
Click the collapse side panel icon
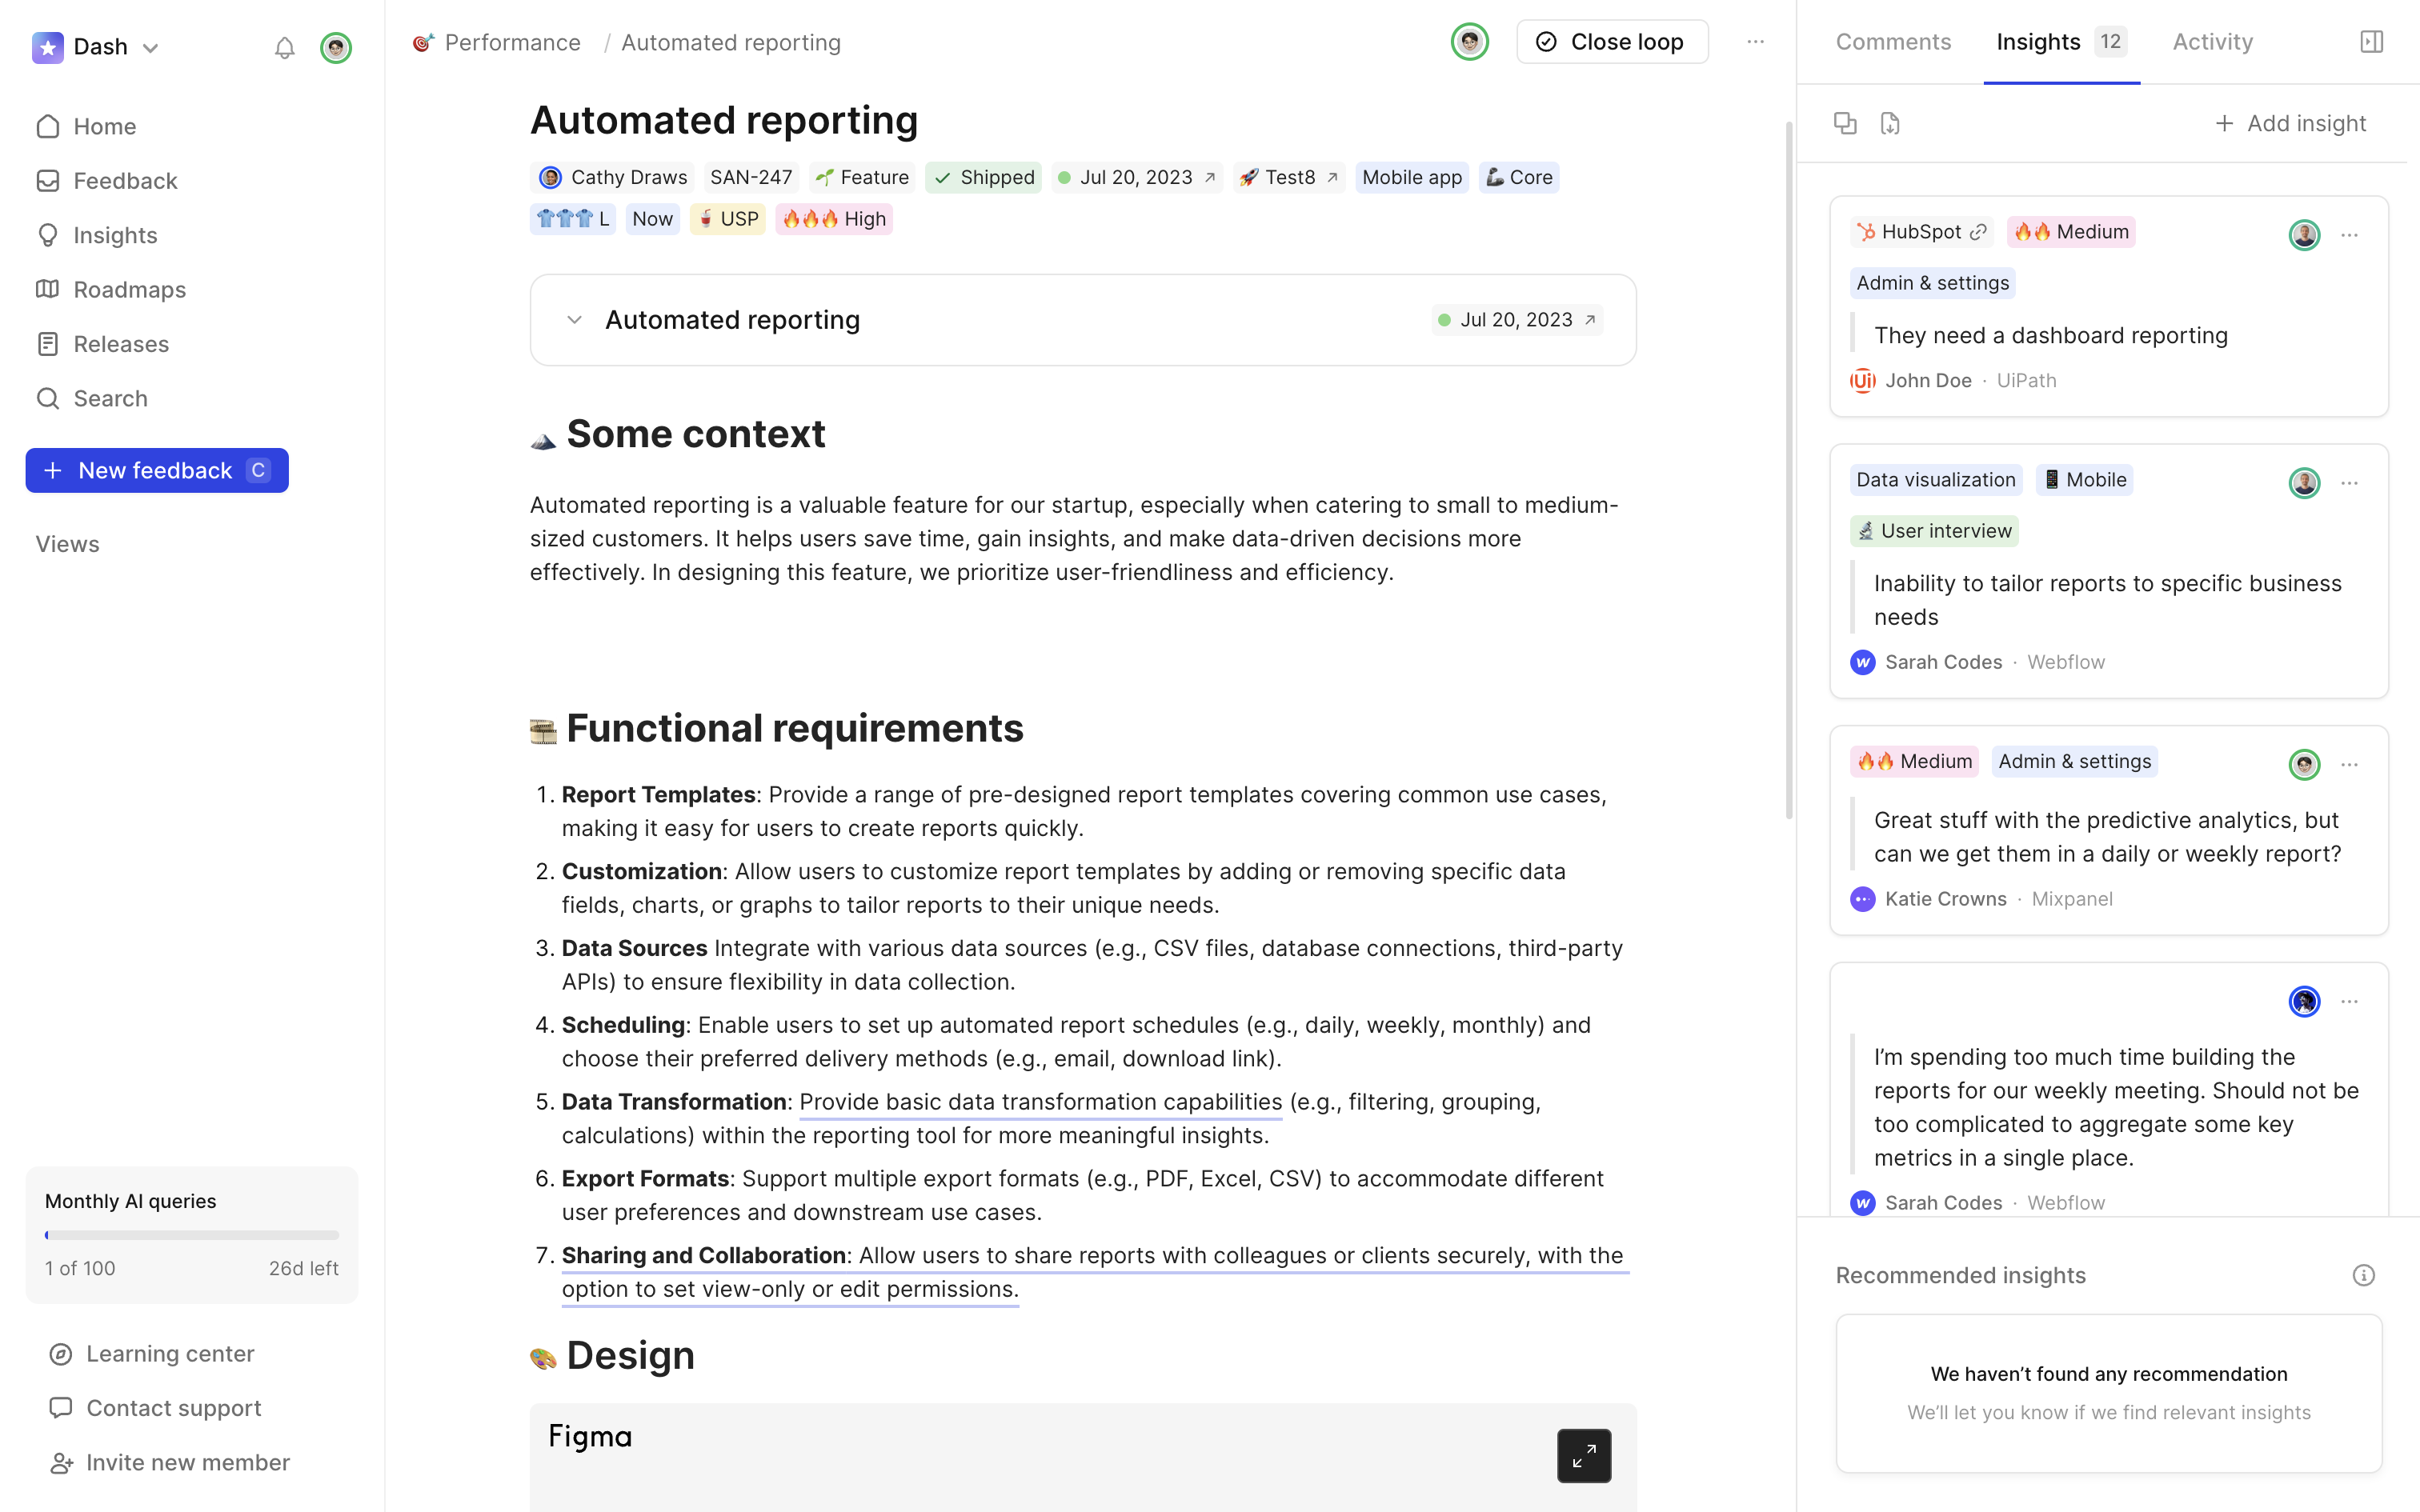[2371, 42]
